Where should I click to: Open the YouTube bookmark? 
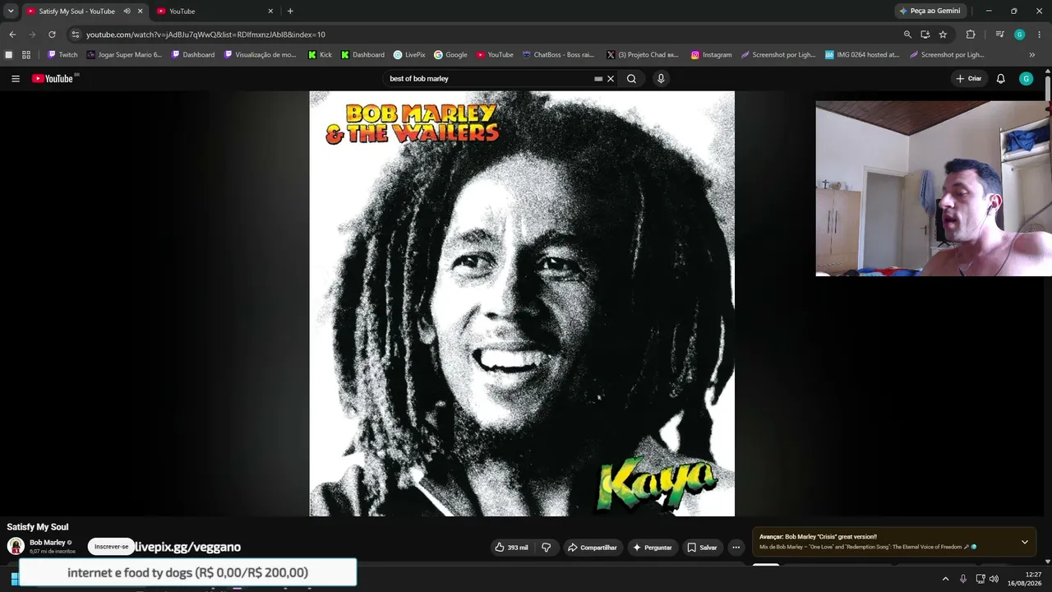tap(495, 55)
